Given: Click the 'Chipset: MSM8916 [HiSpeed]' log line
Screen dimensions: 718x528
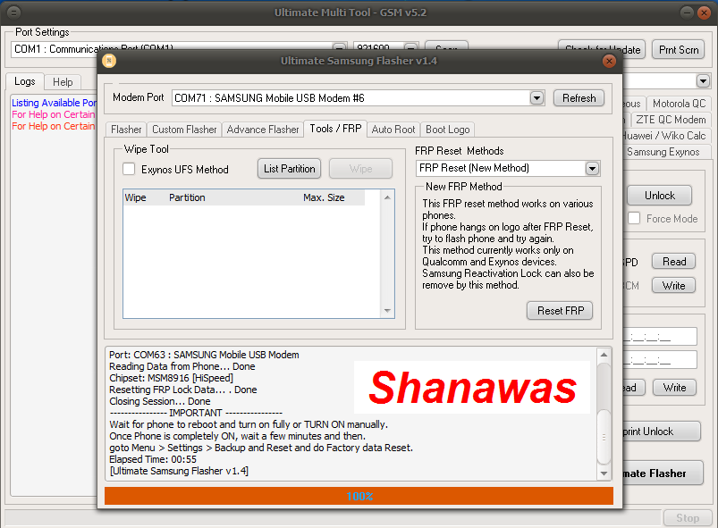Looking at the screenshot, I should click(172, 378).
